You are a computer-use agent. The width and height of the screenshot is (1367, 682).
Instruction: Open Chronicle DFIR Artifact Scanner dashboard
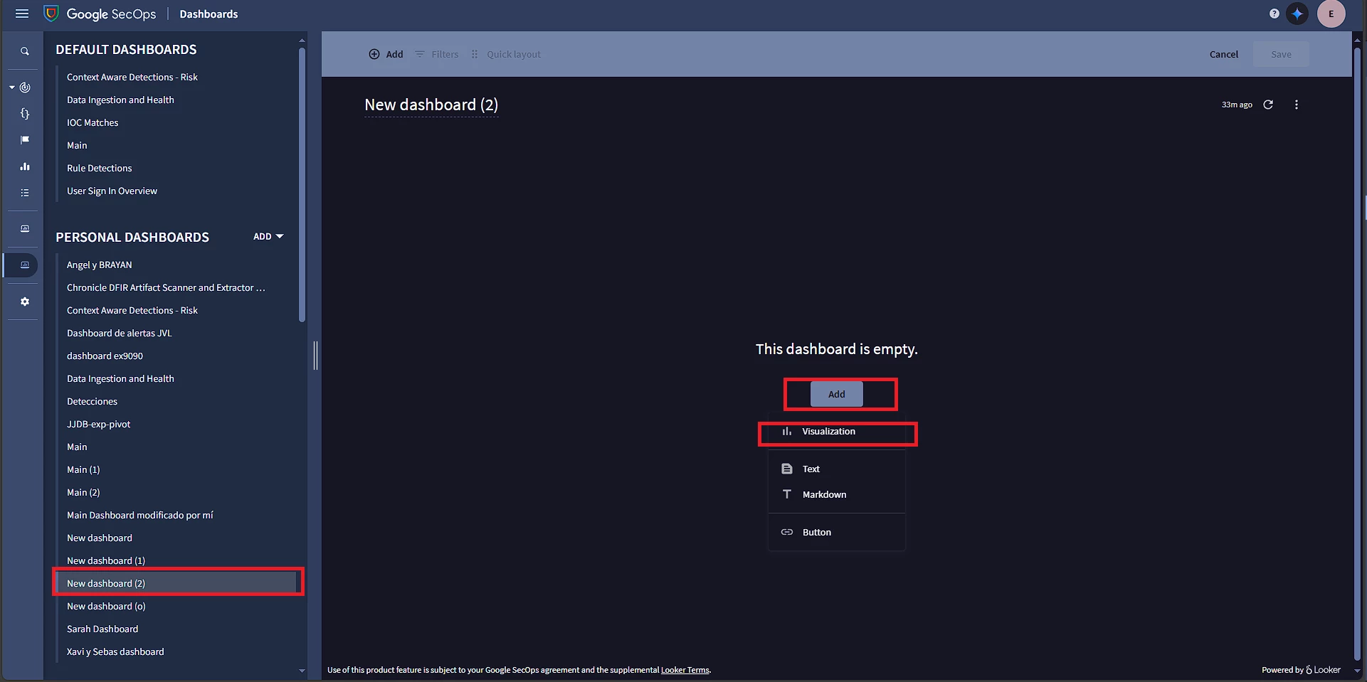pyautogui.click(x=166, y=287)
